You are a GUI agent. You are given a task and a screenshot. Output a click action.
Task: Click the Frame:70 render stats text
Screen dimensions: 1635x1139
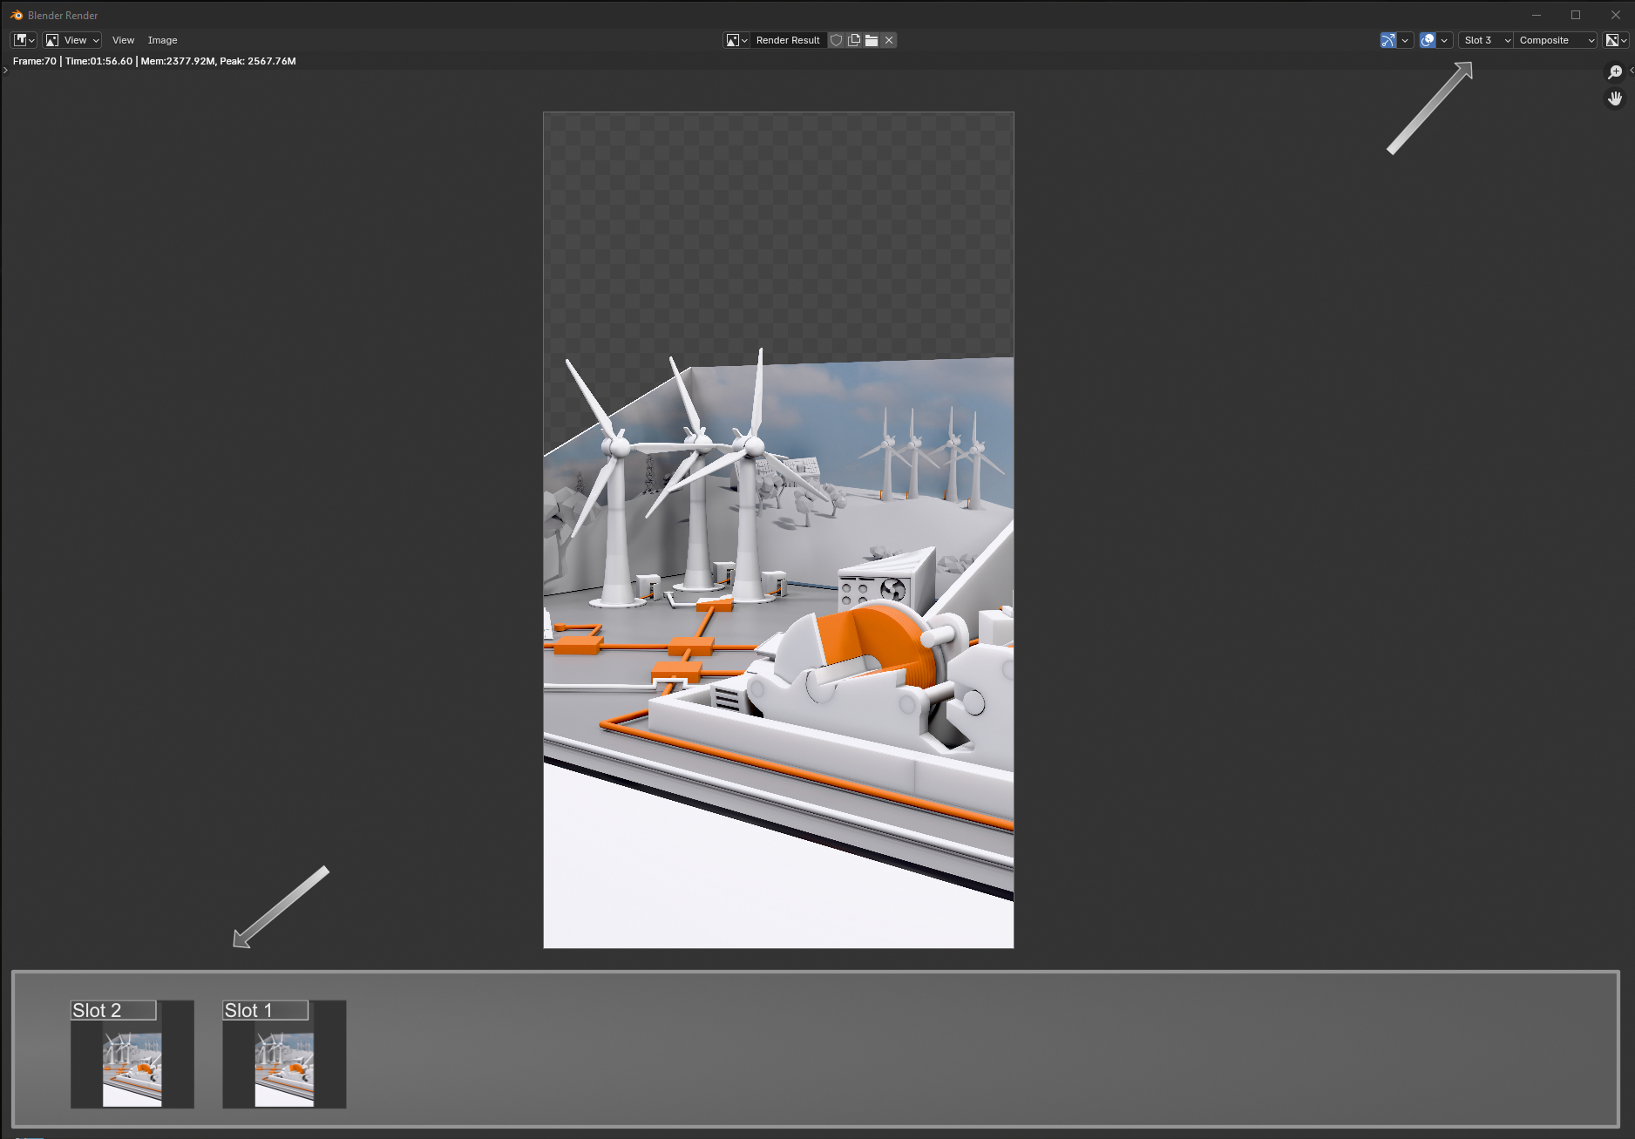pos(154,61)
